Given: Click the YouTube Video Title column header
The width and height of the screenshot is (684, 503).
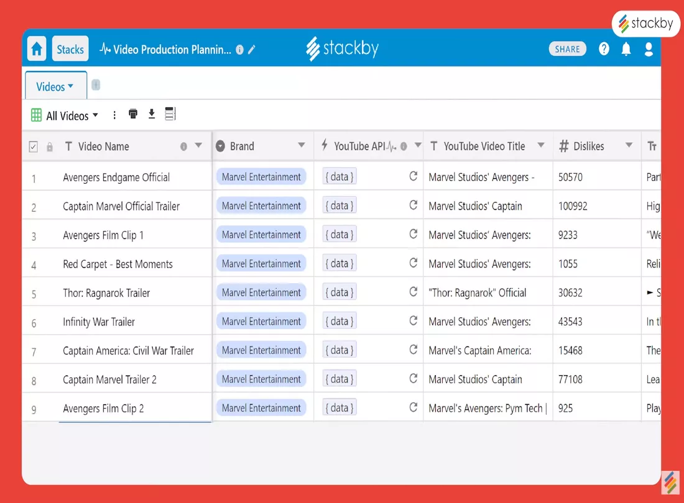Looking at the screenshot, I should coord(488,147).
